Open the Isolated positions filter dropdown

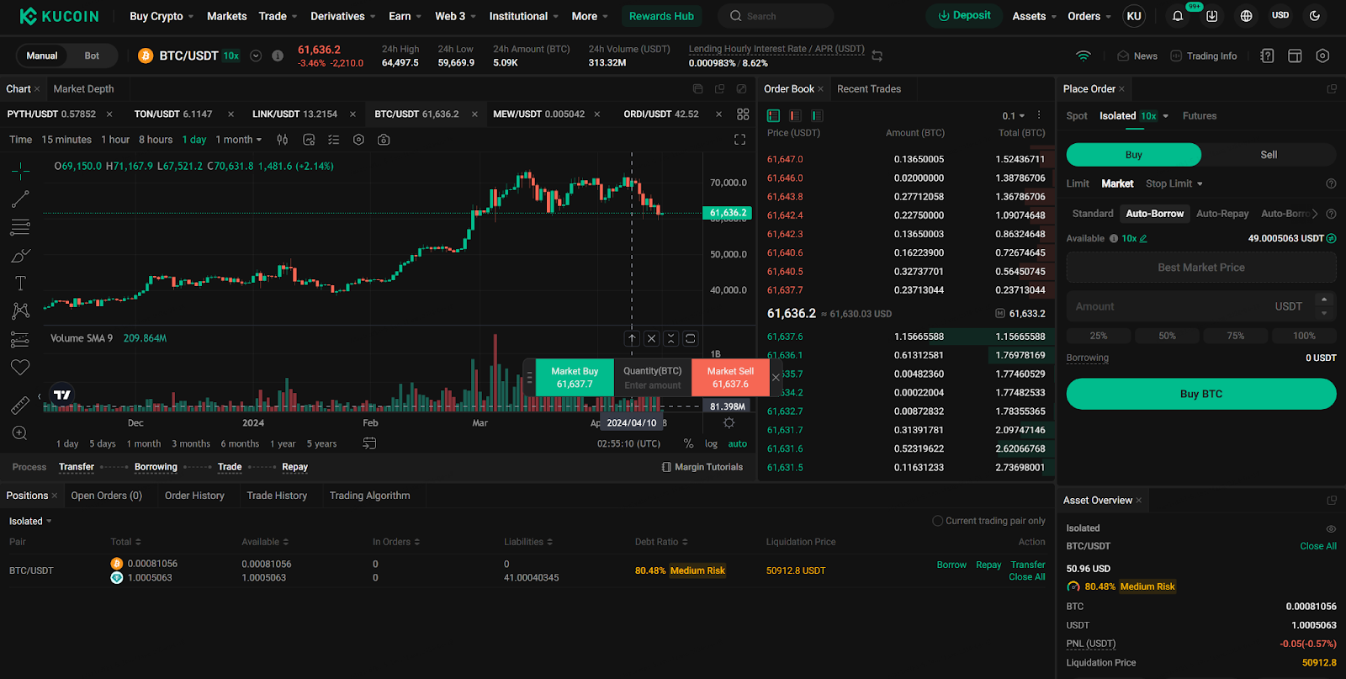(x=30, y=521)
